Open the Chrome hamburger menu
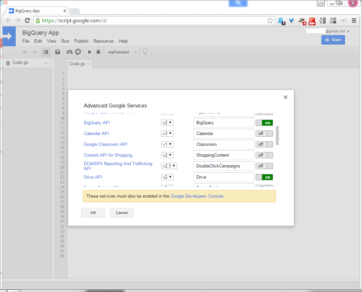The image size is (362, 292). (x=354, y=21)
